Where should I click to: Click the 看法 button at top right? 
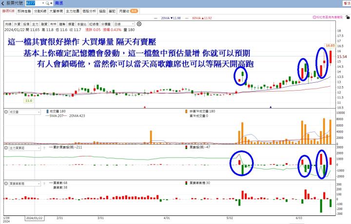point(346,3)
